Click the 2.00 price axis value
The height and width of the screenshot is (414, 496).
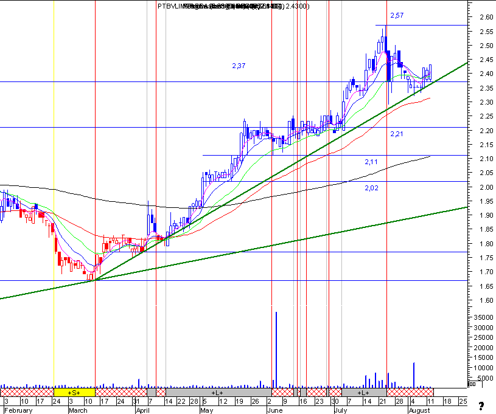pos(486,187)
